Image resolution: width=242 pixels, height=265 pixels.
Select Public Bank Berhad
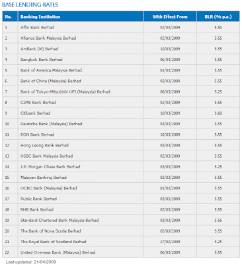point(38,199)
